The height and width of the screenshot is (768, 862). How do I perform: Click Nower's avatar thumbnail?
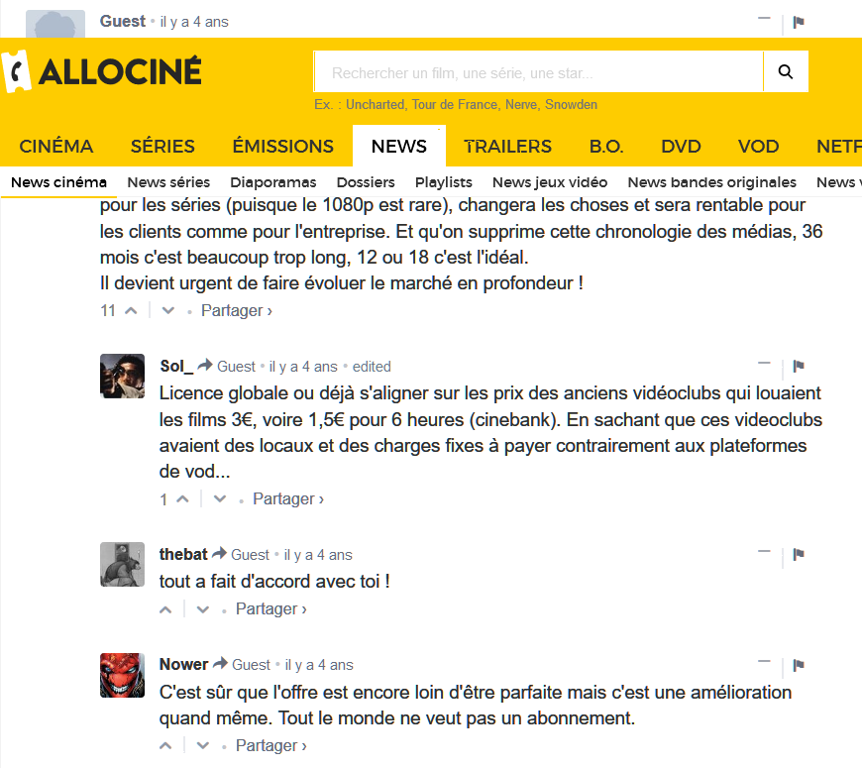pos(123,675)
